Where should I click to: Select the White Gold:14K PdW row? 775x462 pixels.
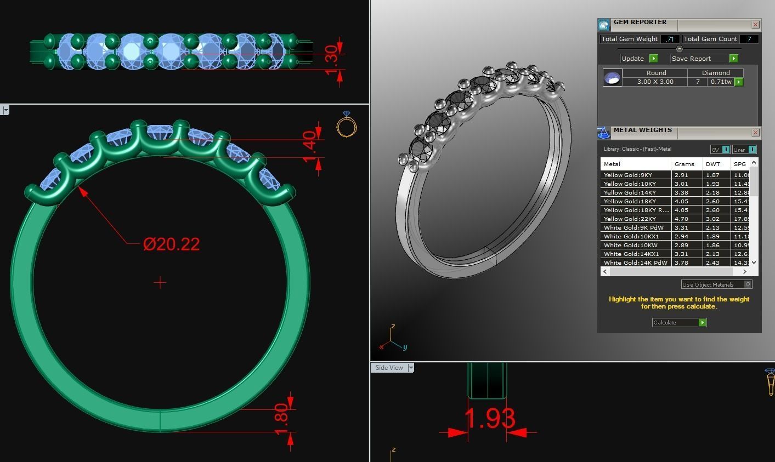675,263
